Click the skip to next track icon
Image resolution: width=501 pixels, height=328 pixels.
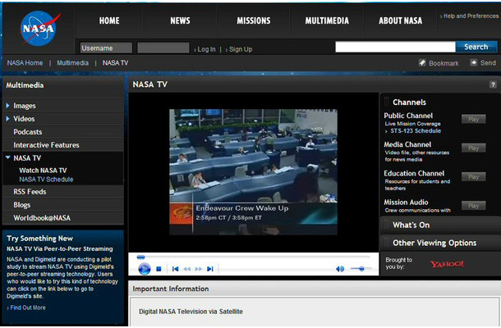[210, 269]
